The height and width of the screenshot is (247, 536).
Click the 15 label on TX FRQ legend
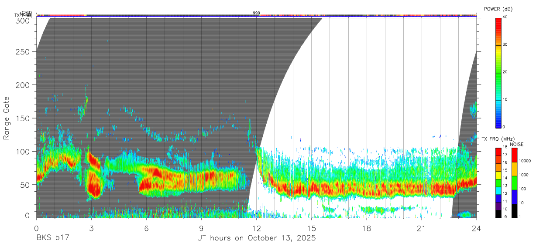coord(505,170)
